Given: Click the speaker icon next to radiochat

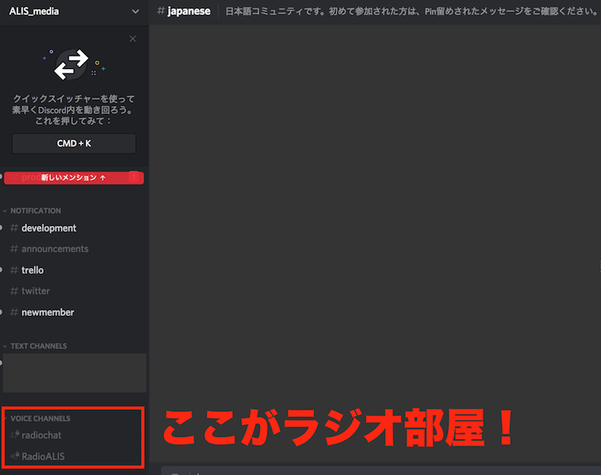Looking at the screenshot, I should click(x=14, y=434).
